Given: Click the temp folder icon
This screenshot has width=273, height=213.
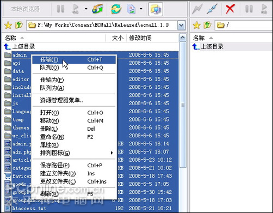Looking at the screenshot, I should (x=8, y=119).
